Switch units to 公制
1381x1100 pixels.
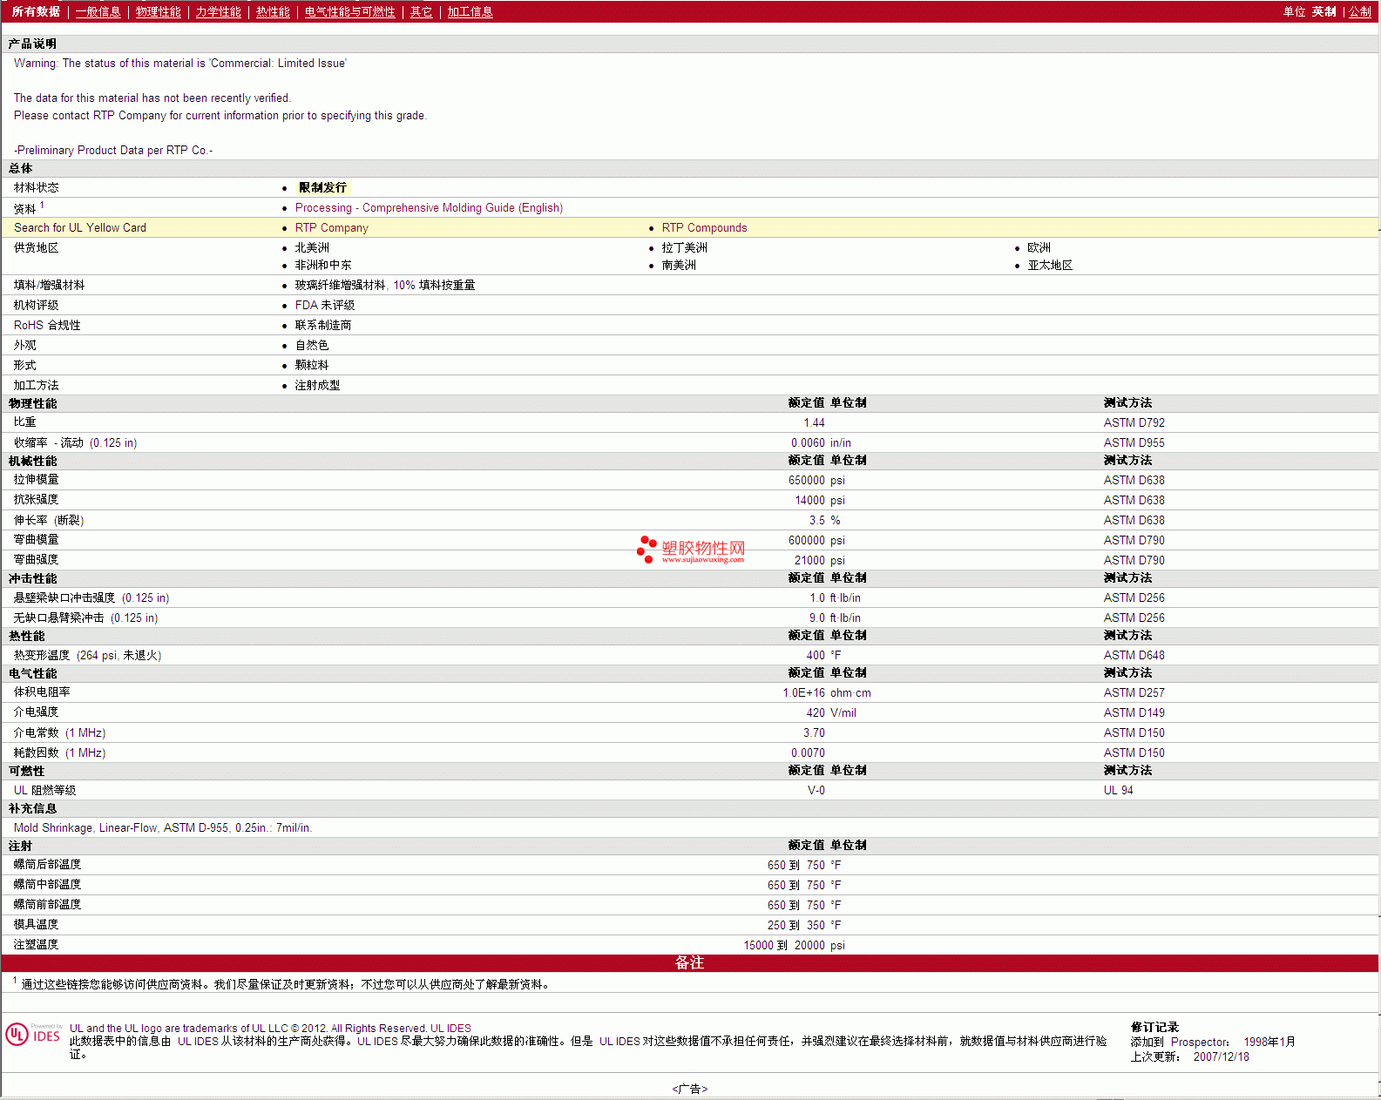pyautogui.click(x=1359, y=12)
